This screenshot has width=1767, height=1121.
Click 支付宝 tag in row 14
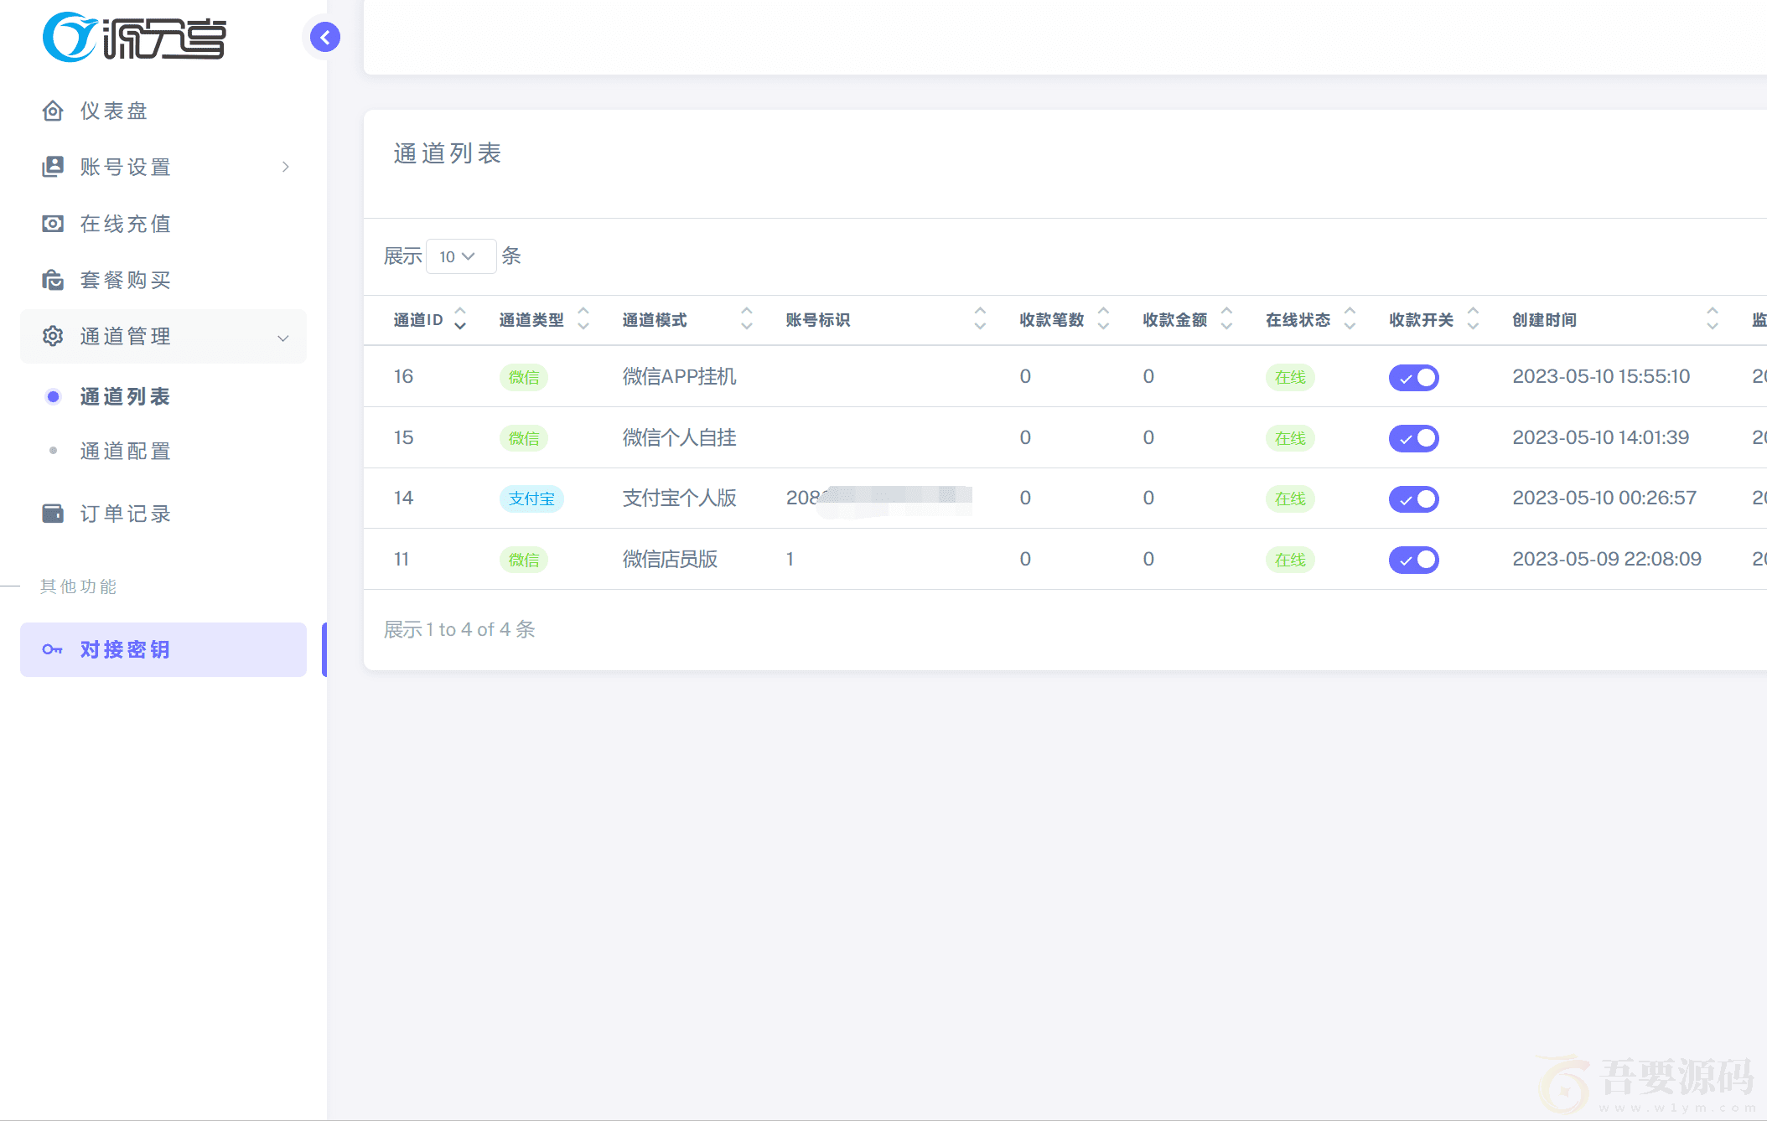[531, 499]
